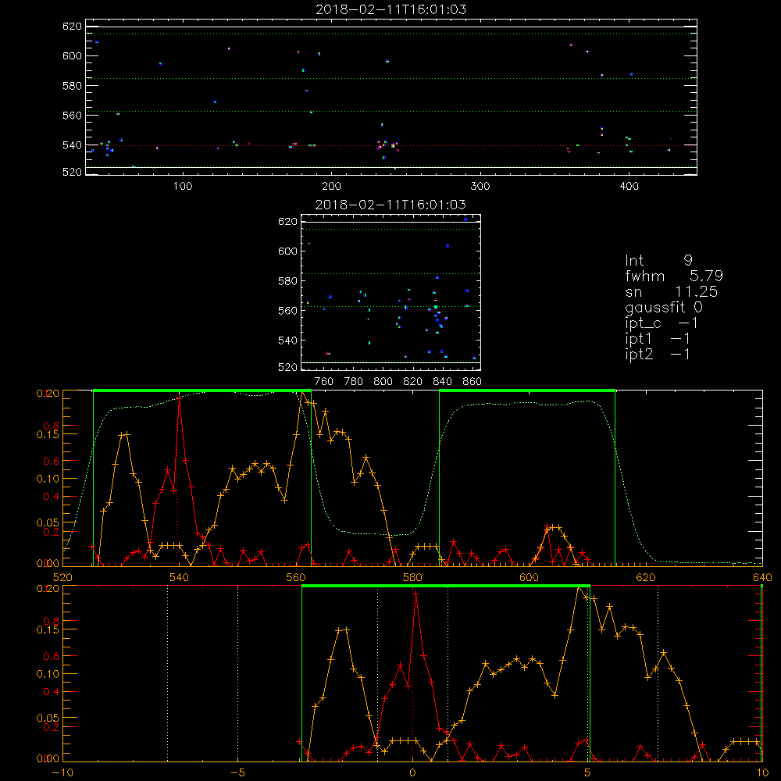Select x-axis label '600' on the profile plot
Image resolution: width=781 pixels, height=781 pixels.
coord(529,577)
